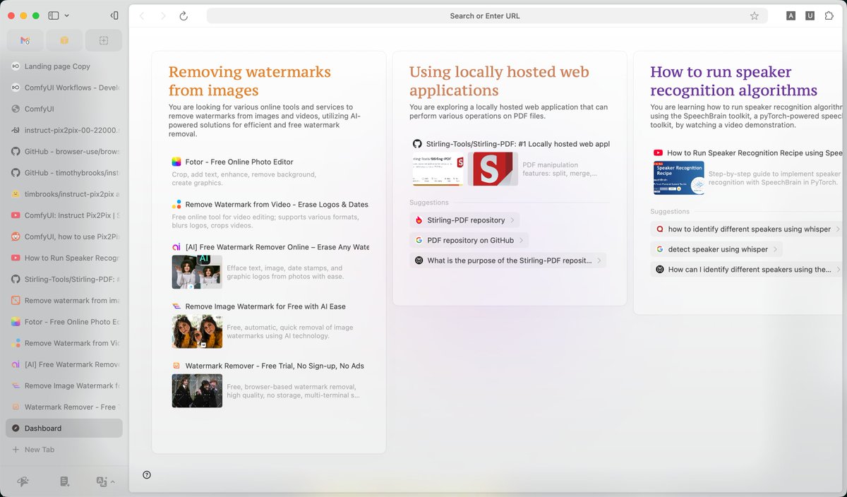Image resolution: width=847 pixels, height=497 pixels.
Task: Open '[AI] Free Watermark Remove' sidebar tab
Action: pyautogui.click(x=64, y=364)
